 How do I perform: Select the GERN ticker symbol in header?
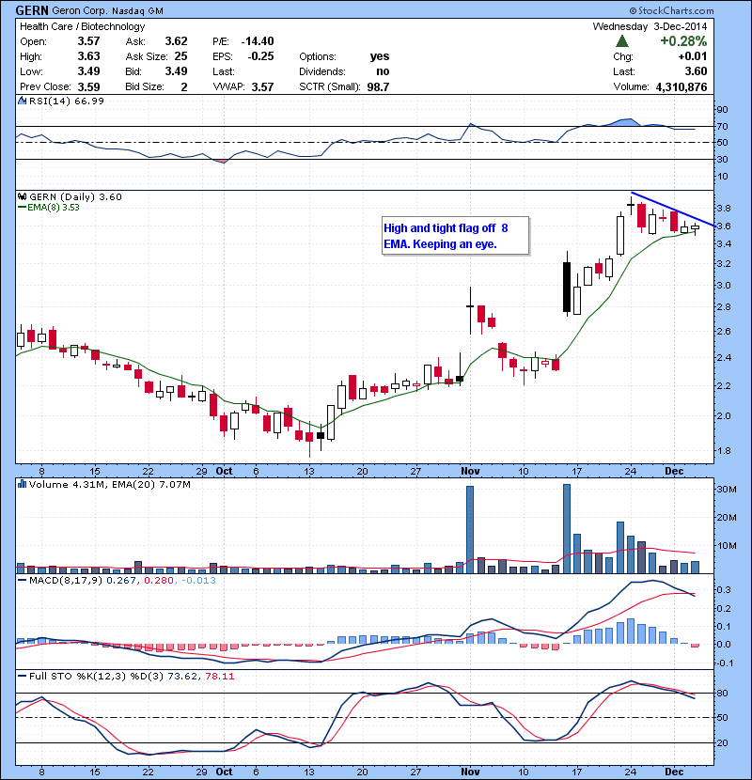32,10
